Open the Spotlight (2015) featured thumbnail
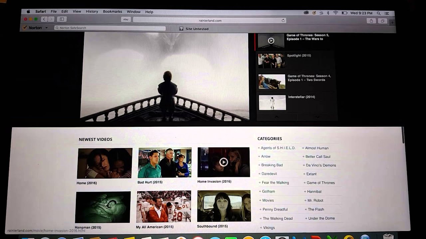Screen dimensions: 426x239 pyautogui.click(x=272, y=61)
